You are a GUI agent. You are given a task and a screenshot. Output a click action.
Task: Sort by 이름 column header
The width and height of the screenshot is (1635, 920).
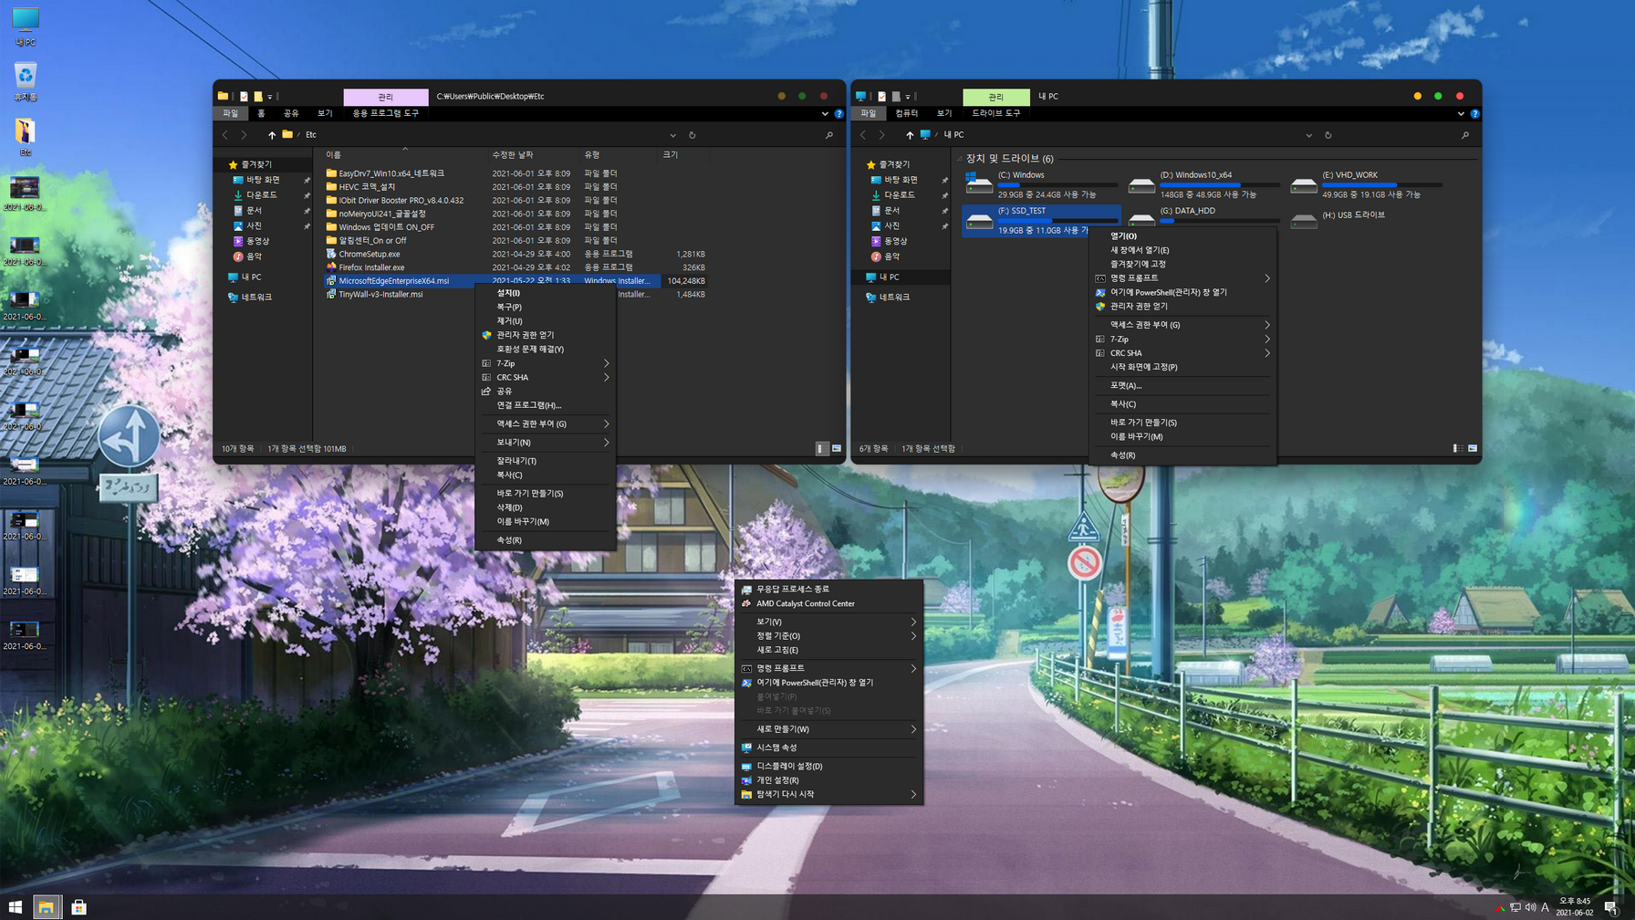[404, 154]
